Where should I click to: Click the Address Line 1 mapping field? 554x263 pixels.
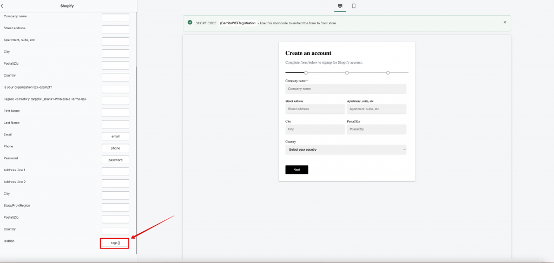116,172
